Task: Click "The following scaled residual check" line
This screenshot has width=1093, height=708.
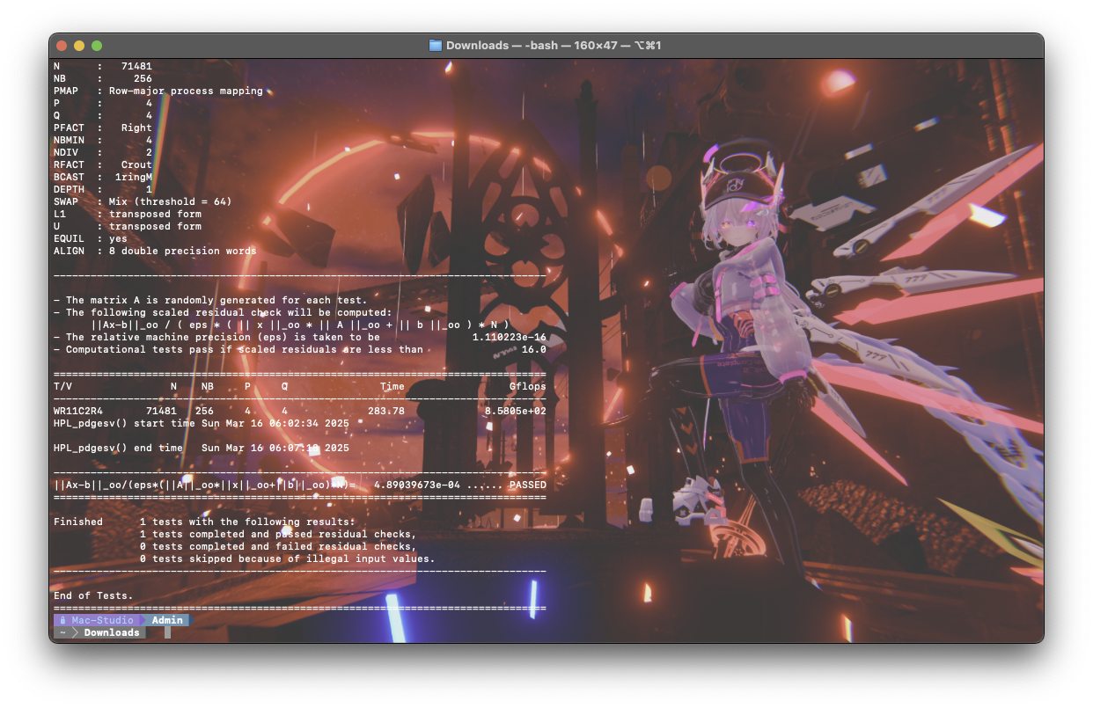Action: pos(223,312)
